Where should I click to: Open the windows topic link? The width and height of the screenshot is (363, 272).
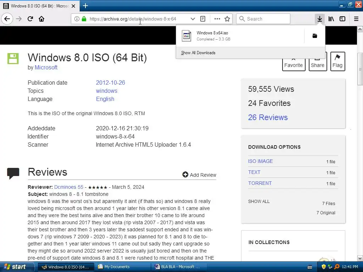point(106,91)
